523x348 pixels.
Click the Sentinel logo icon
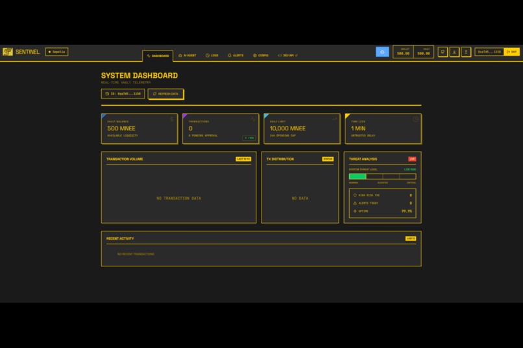[x=8, y=52]
